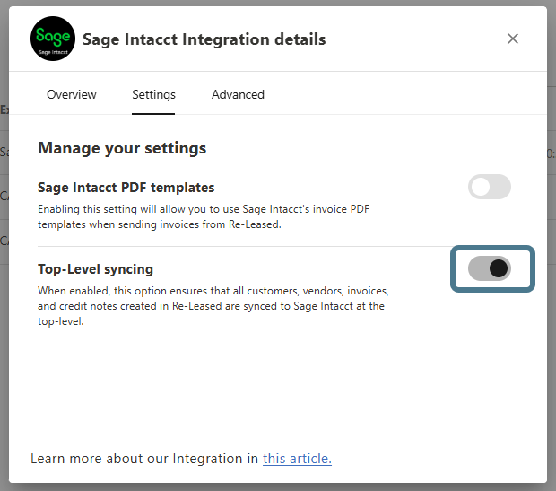The image size is (556, 491).
Task: Click the 'Top-Level syncing' label
Action: 95,268
